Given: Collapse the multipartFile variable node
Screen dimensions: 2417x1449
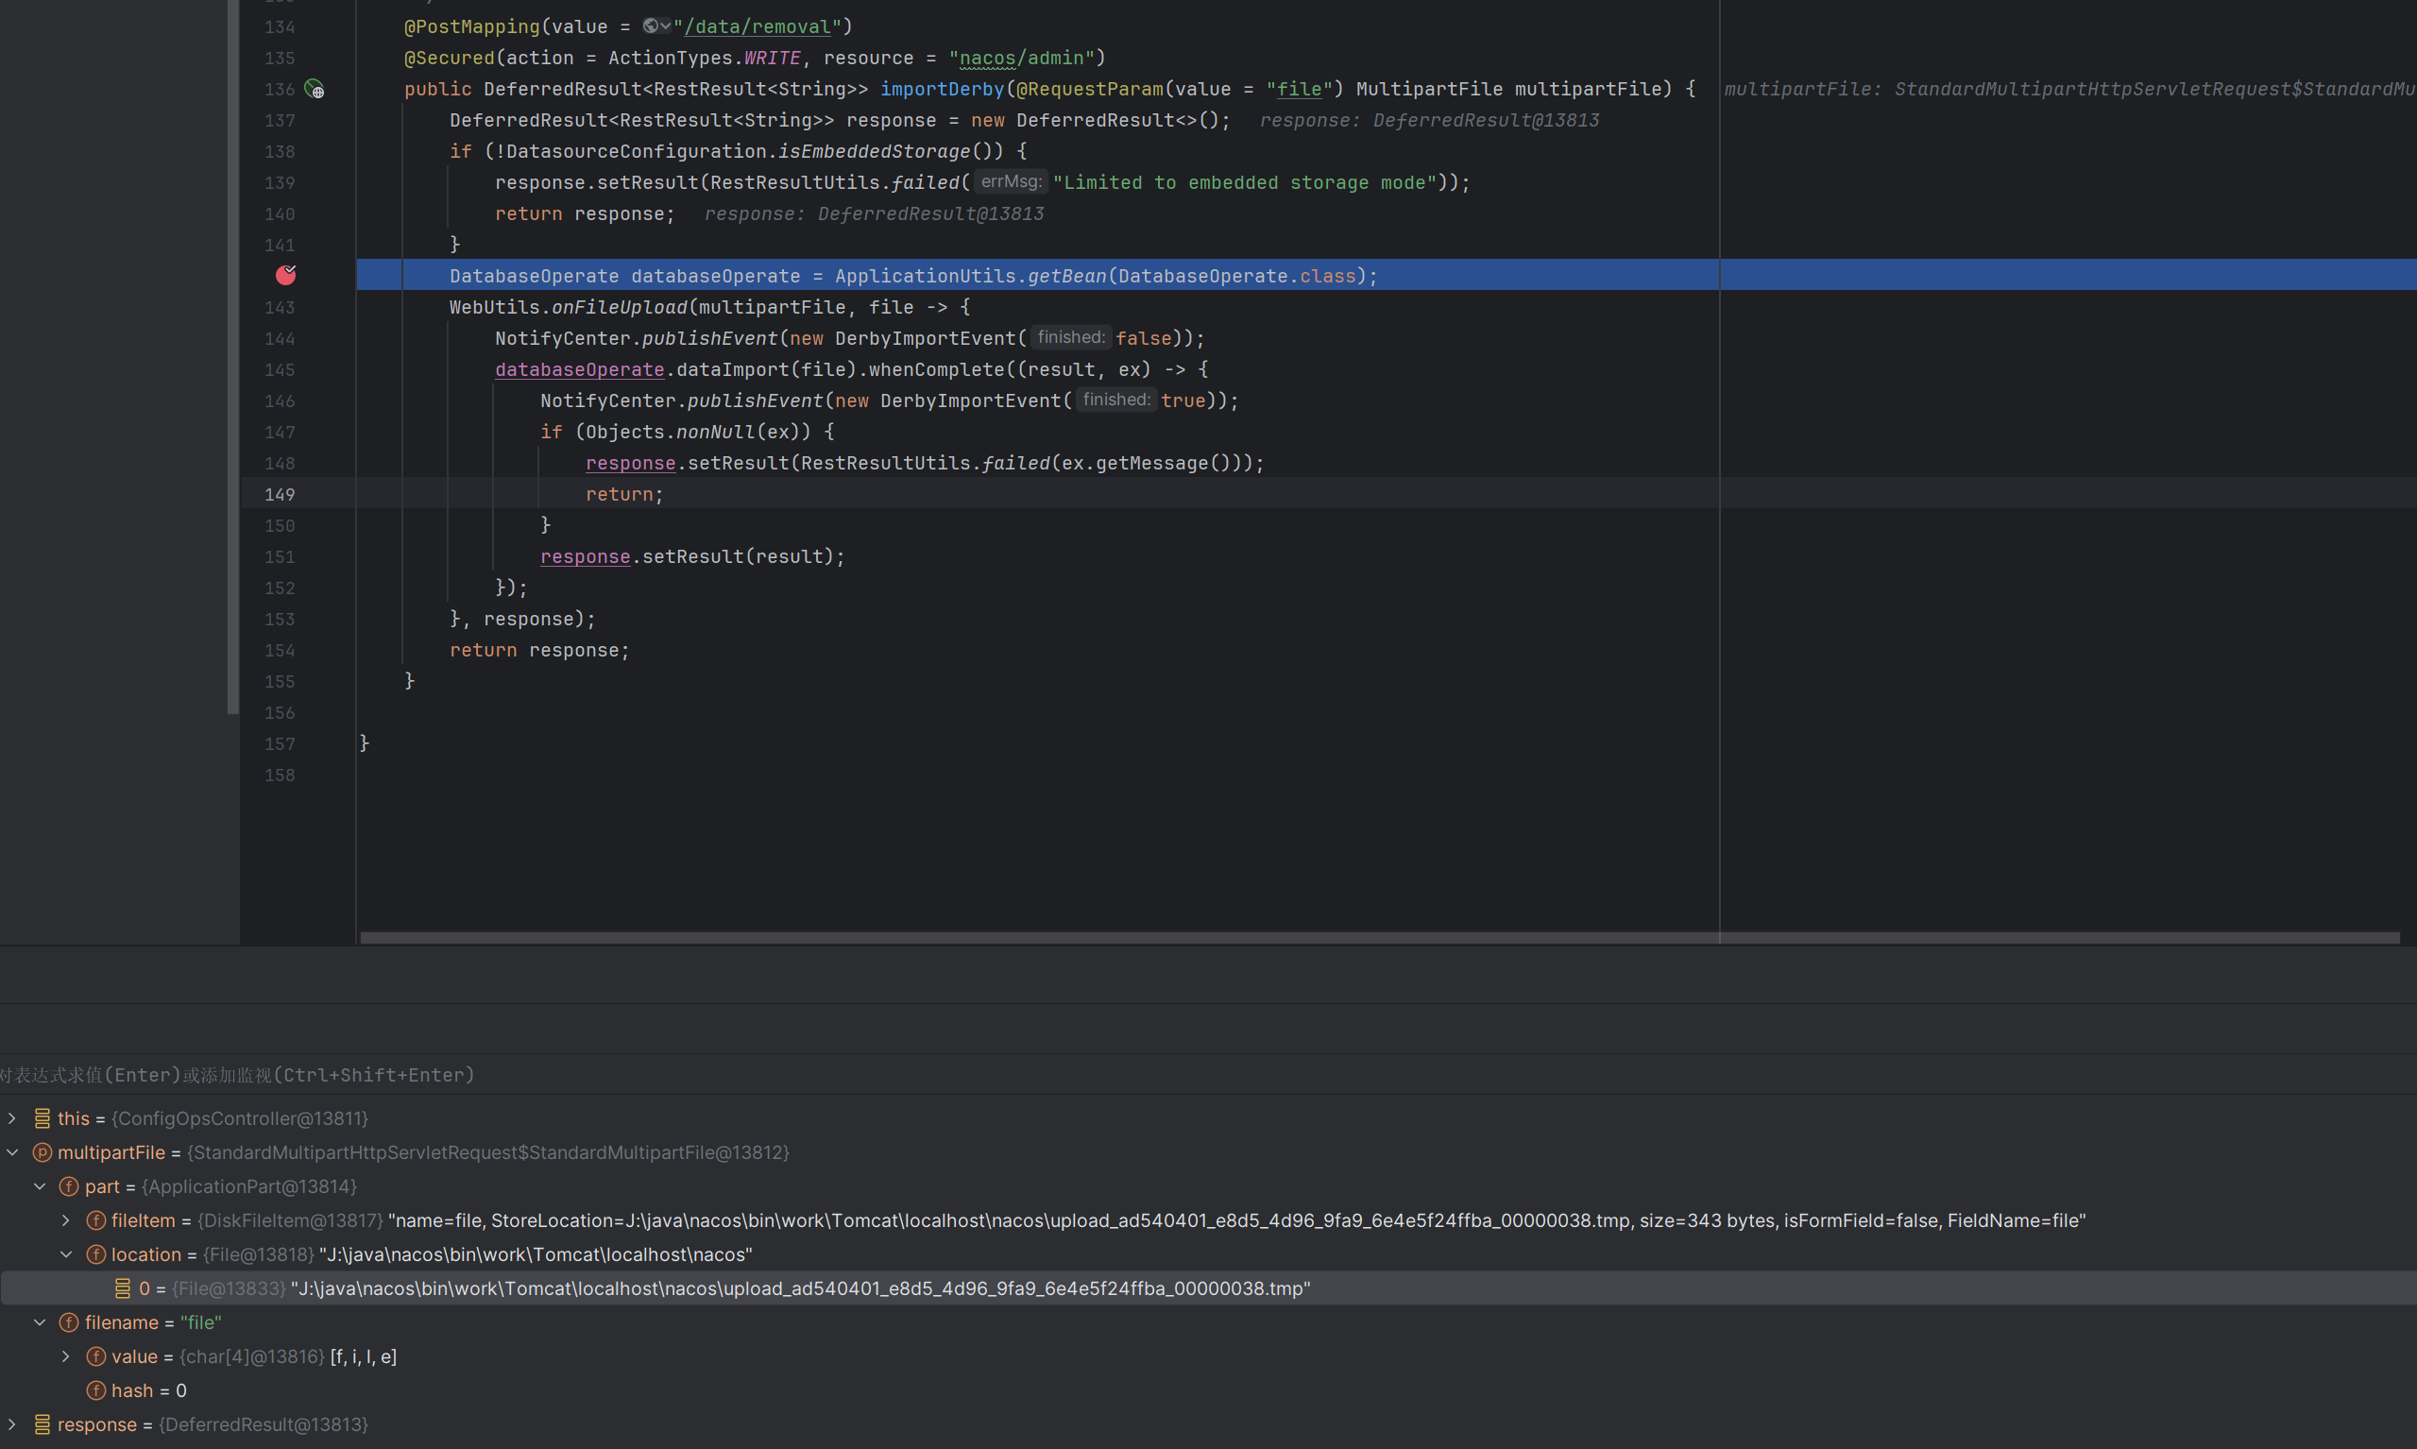Looking at the screenshot, I should coord(12,1152).
